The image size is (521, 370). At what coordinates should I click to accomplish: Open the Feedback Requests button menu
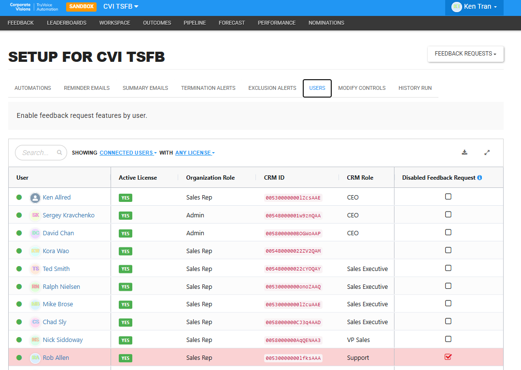(465, 54)
